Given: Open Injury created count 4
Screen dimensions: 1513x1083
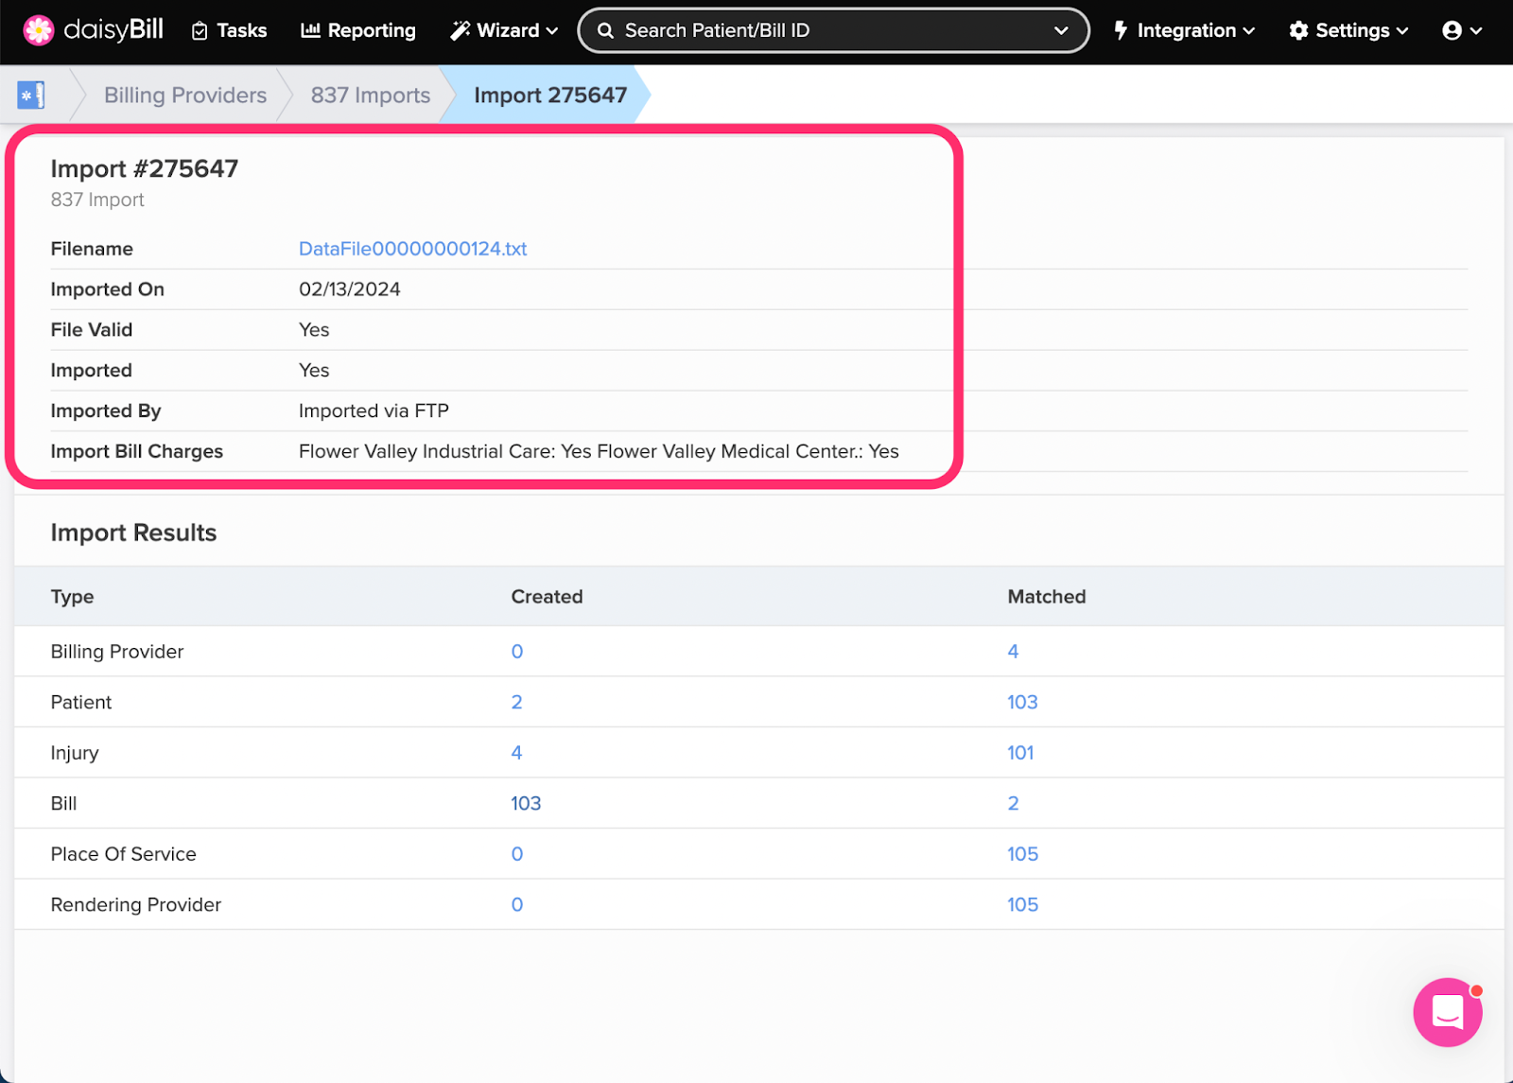Looking at the screenshot, I should coord(516,753).
